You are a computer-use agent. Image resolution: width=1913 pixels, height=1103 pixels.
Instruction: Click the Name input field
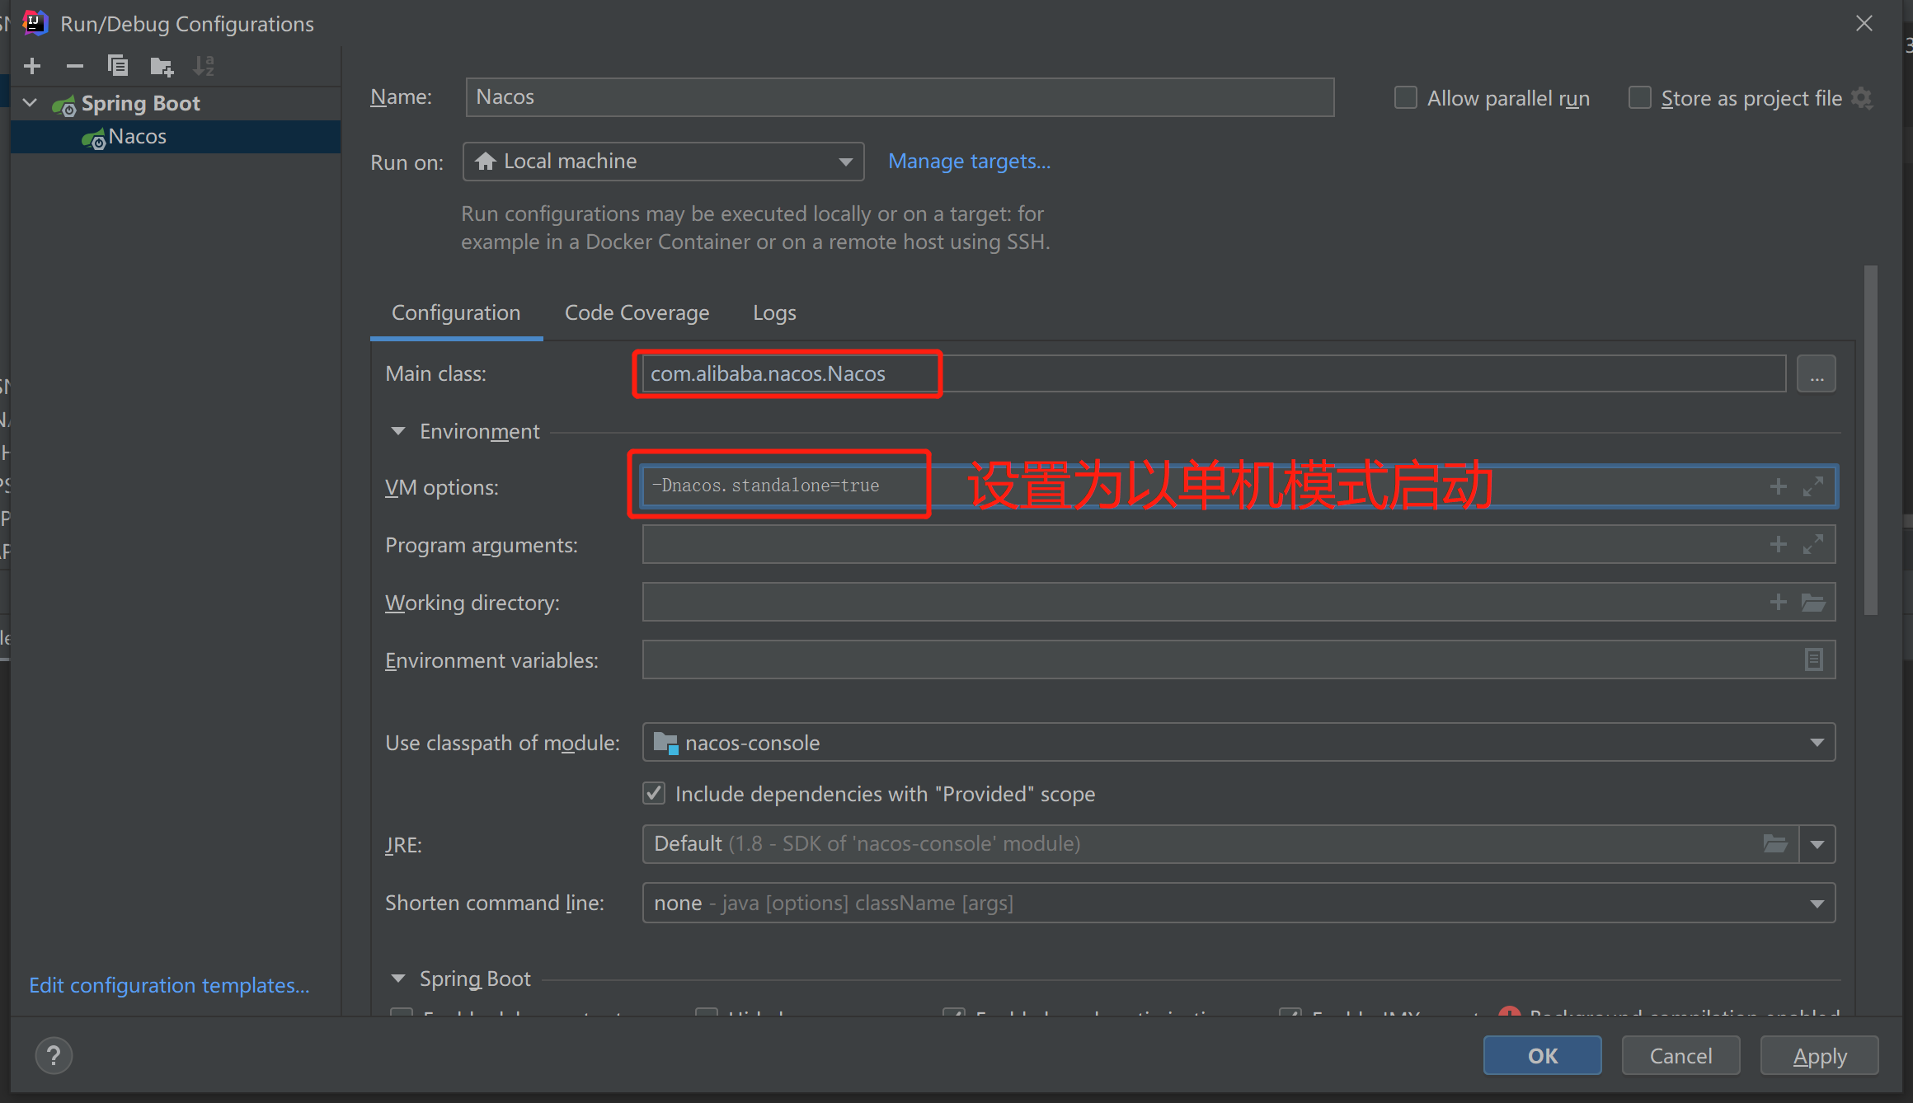point(900,97)
